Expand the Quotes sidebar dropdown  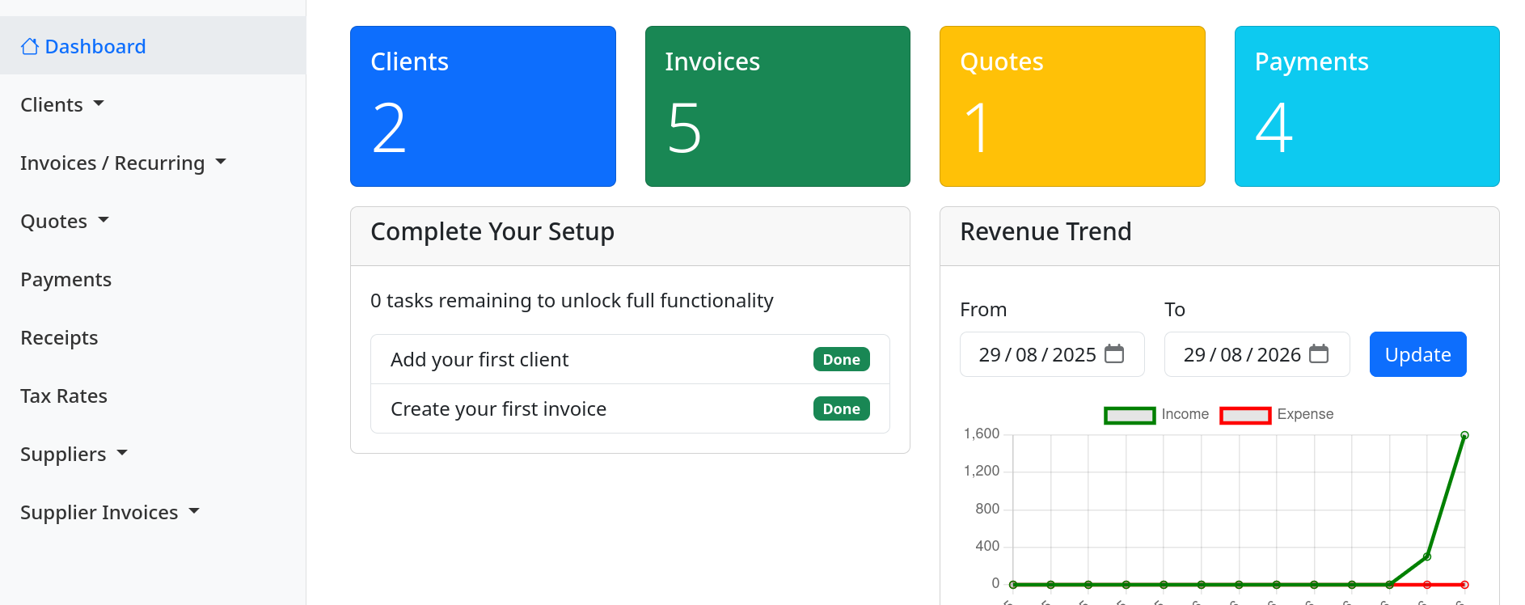(x=65, y=221)
